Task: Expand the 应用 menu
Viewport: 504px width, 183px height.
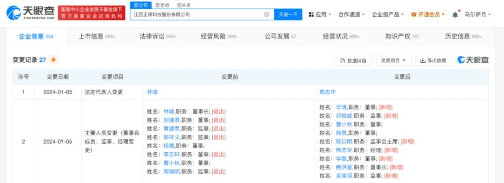Action: coord(320,14)
